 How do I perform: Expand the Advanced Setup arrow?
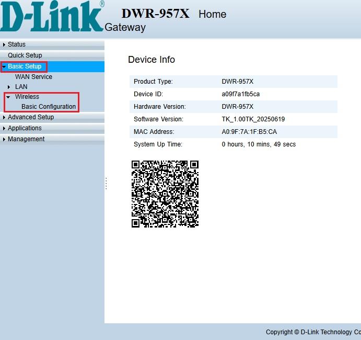pos(4,117)
